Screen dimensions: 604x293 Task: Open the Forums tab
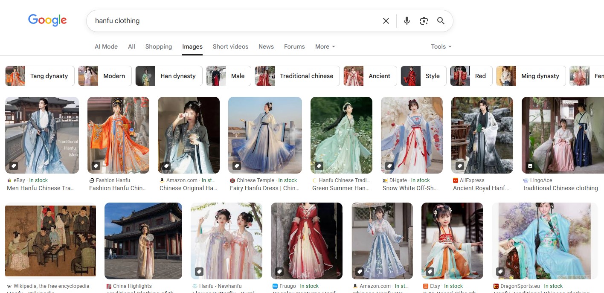pyautogui.click(x=294, y=46)
